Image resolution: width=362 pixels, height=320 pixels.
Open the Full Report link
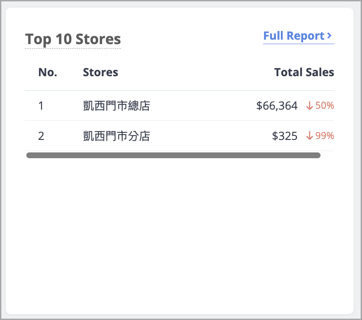(295, 36)
